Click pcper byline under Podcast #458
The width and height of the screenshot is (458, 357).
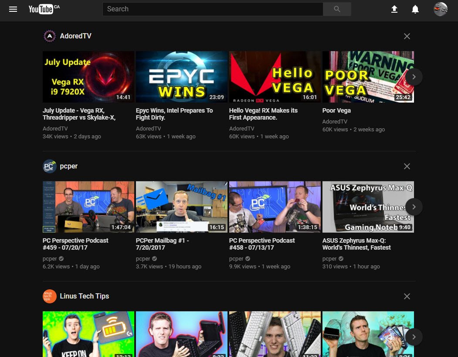tap(236, 259)
